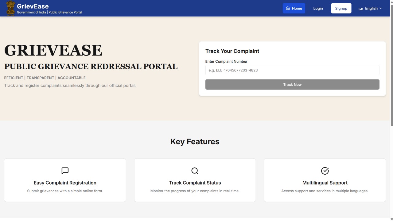Click the Public Grievance Portal subtitle text
This screenshot has height=221, width=393.
pos(65,12)
